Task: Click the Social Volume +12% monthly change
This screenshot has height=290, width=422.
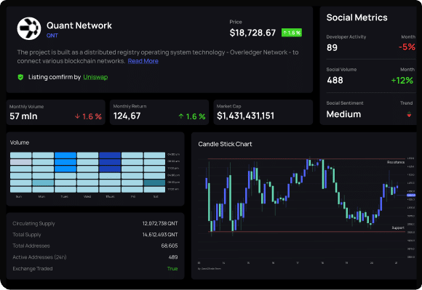Action: pyautogui.click(x=402, y=81)
